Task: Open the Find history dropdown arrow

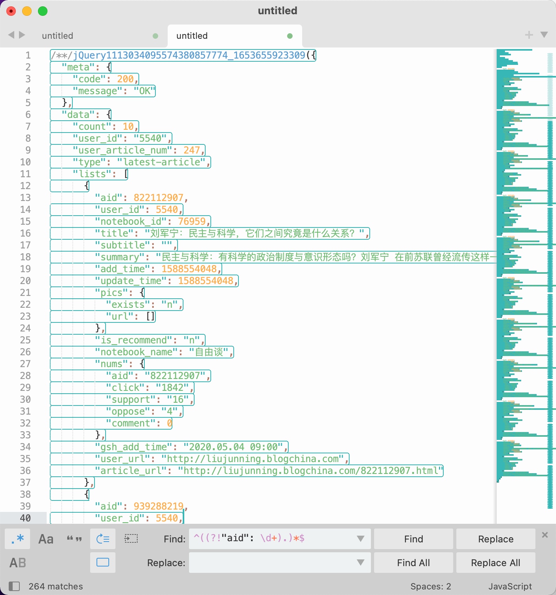Action: click(360, 539)
